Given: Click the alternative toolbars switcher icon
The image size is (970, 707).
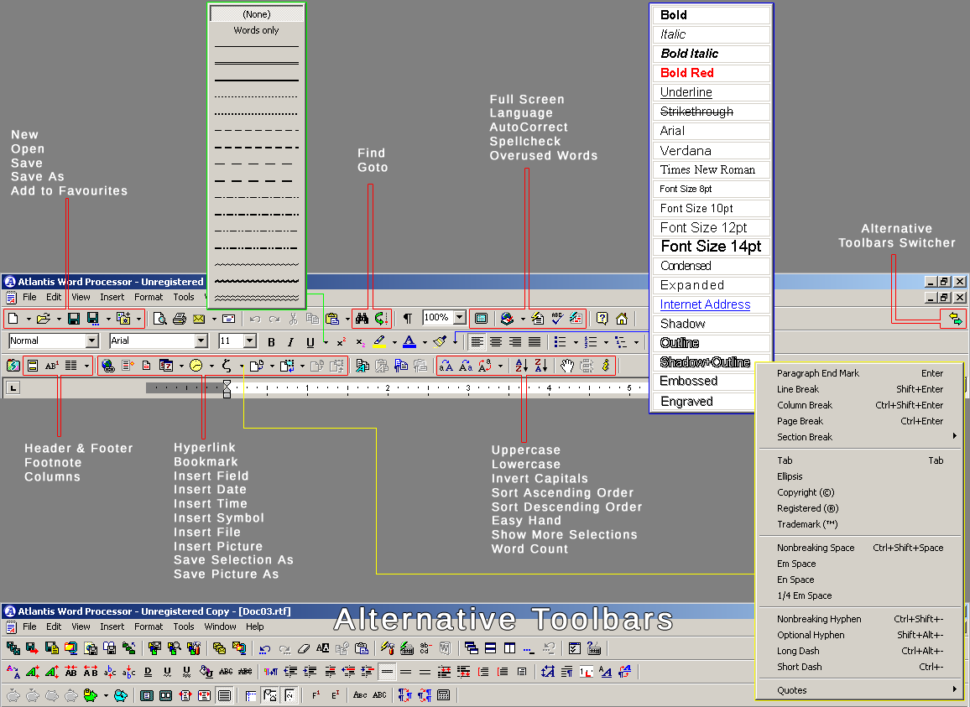Looking at the screenshot, I should [954, 319].
